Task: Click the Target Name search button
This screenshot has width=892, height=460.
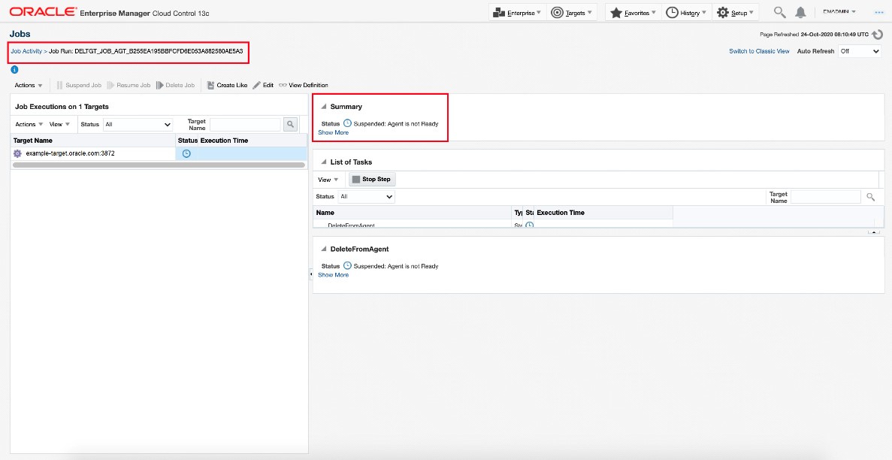Action: [x=290, y=124]
